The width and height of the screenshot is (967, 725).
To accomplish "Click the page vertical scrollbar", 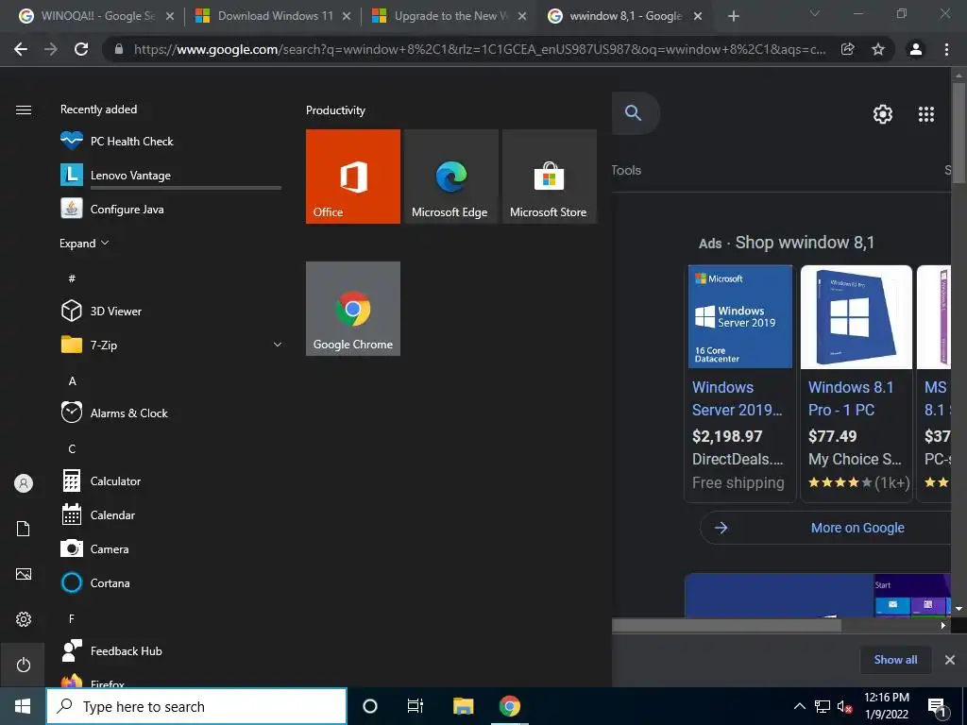I will pos(959,133).
